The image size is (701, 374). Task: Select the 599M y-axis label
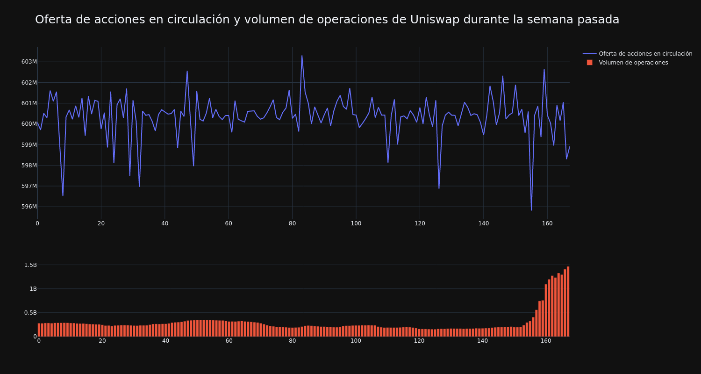pyautogui.click(x=29, y=144)
